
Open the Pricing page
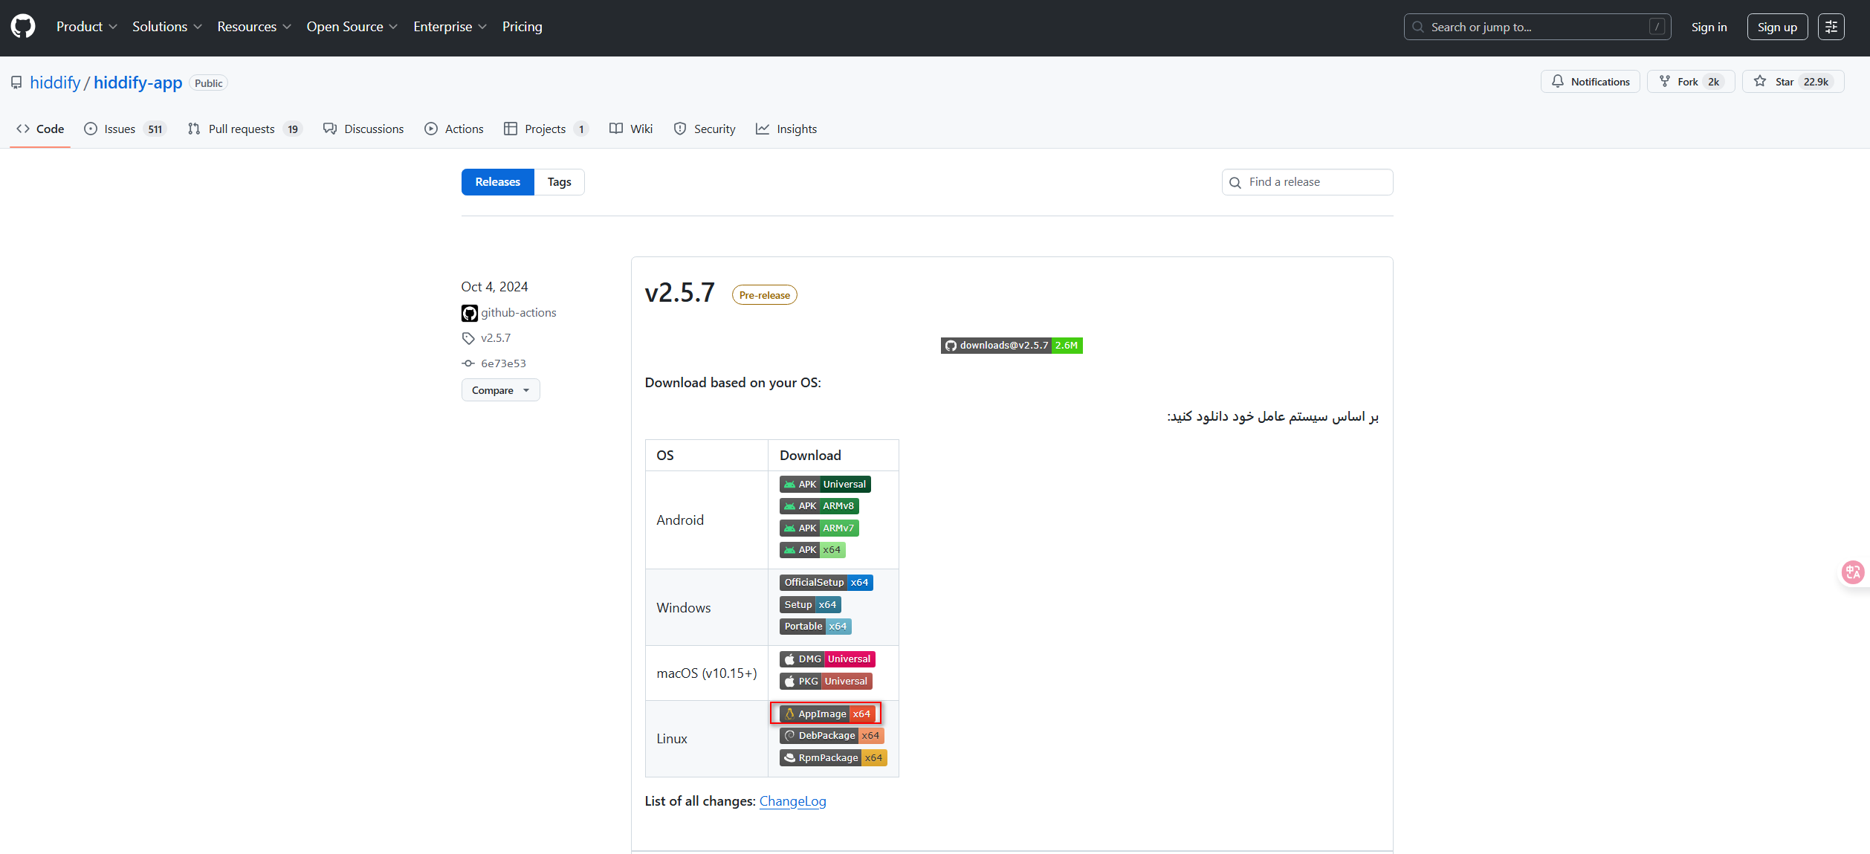(x=522, y=27)
